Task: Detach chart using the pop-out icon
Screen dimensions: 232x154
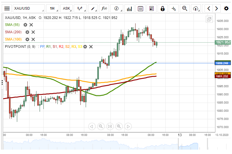Action: point(209,20)
